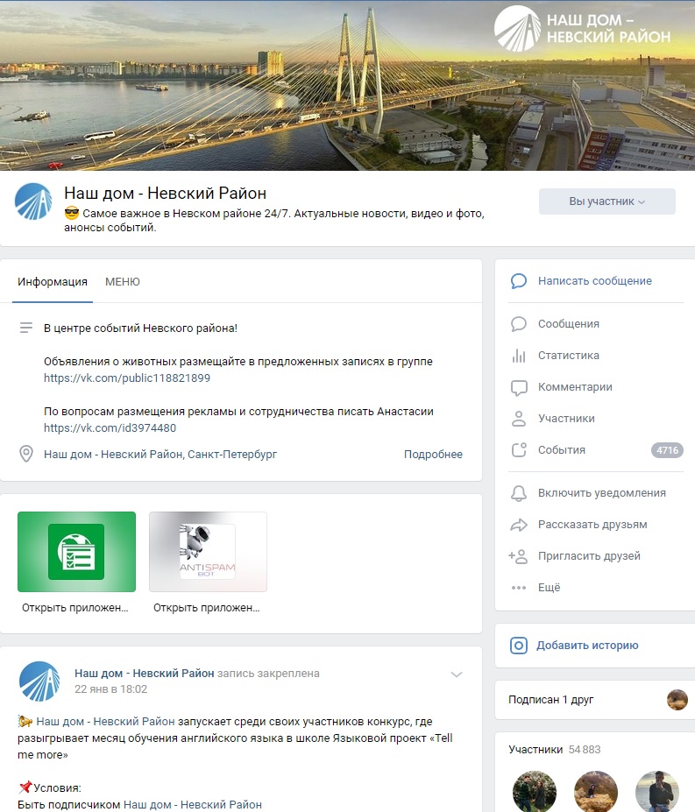Click the first member avatar
This screenshot has height=812, width=695.
535,791
